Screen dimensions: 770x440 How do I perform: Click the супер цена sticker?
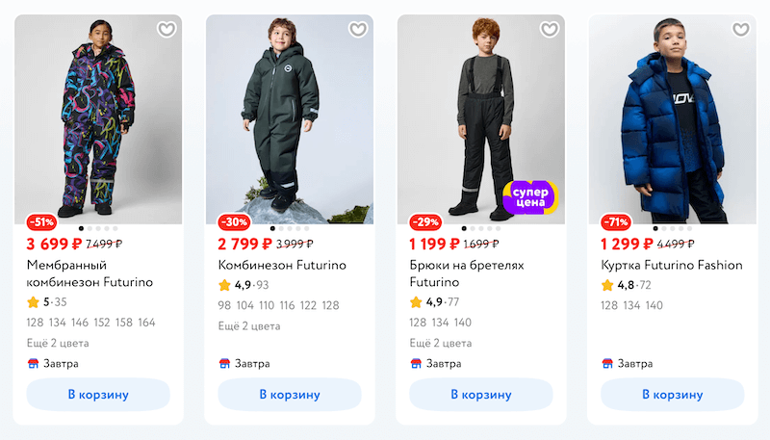click(x=530, y=197)
